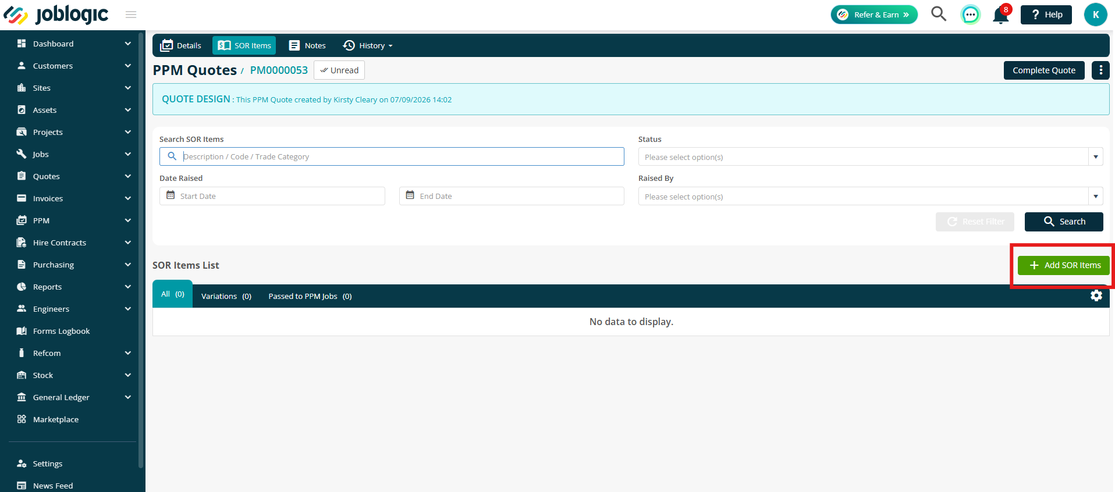This screenshot has height=492, width=1115.
Task: Click the Stock warehouse icon
Action: coord(22,375)
